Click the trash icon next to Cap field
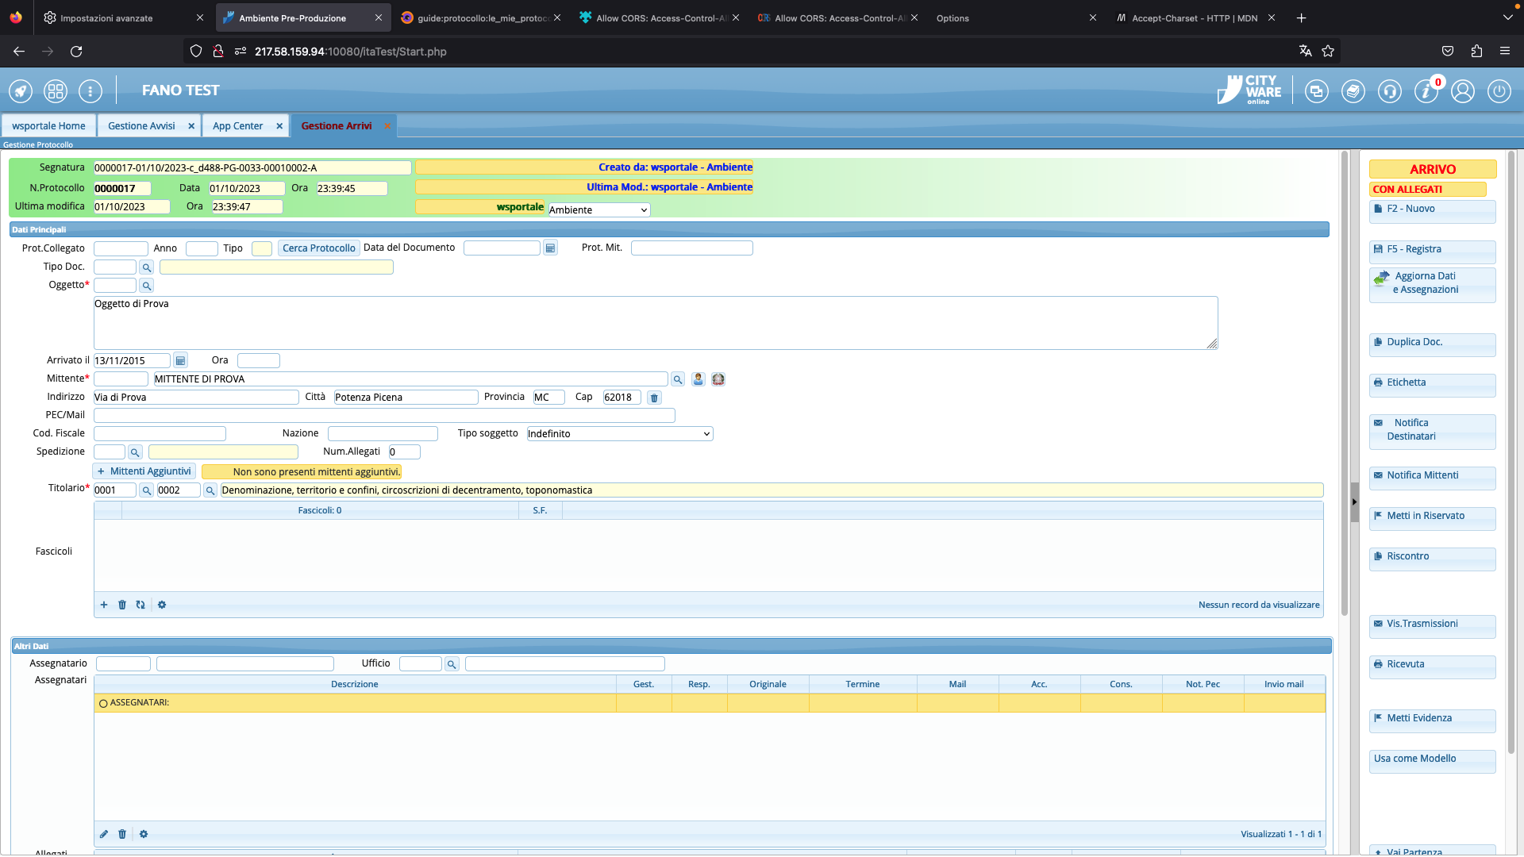Viewport: 1524px width, 857px height. 654,398
